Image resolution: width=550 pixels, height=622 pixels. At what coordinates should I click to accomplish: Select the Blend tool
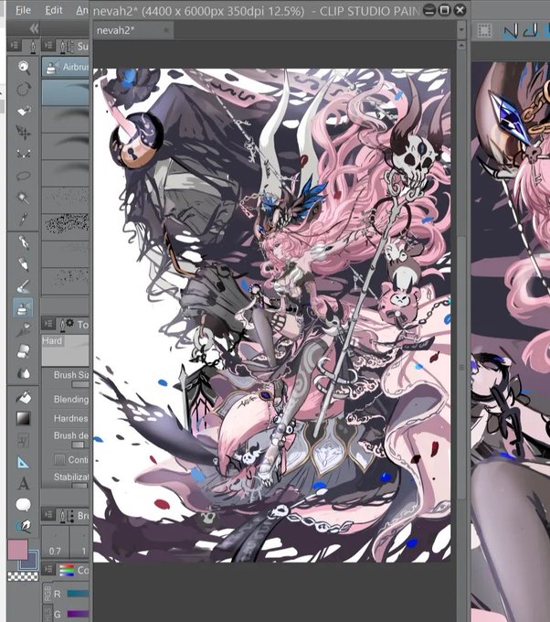point(24,373)
